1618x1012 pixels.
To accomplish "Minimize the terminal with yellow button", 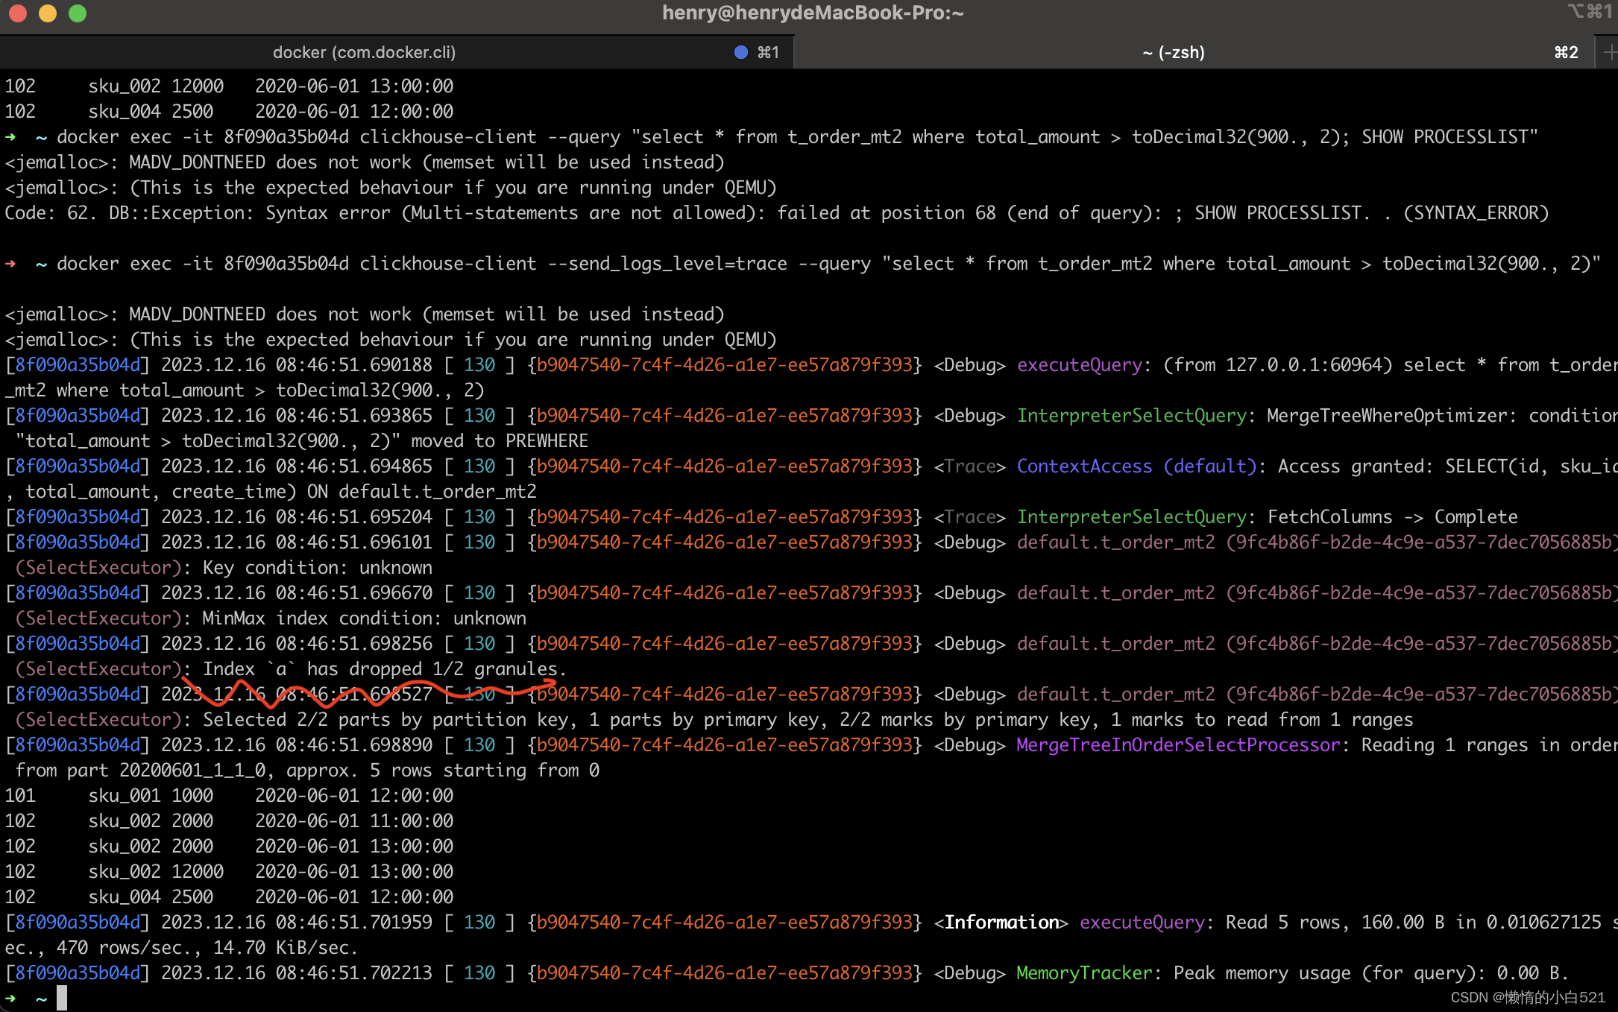I will coord(47,13).
